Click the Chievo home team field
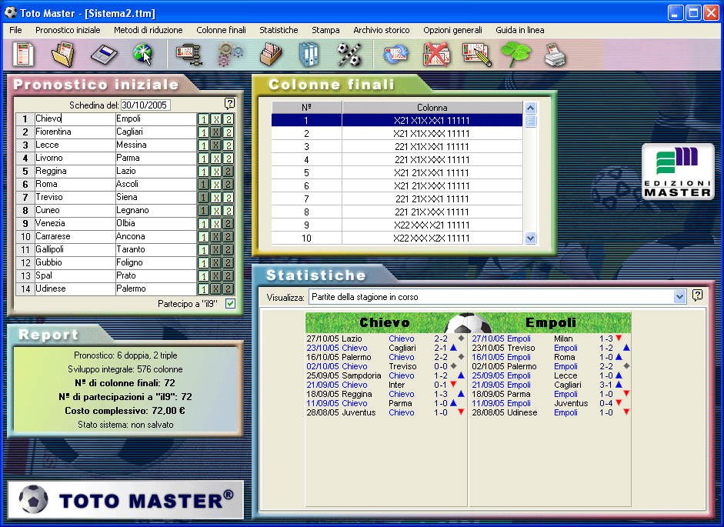Image resolution: width=724 pixels, height=527 pixels. point(75,118)
